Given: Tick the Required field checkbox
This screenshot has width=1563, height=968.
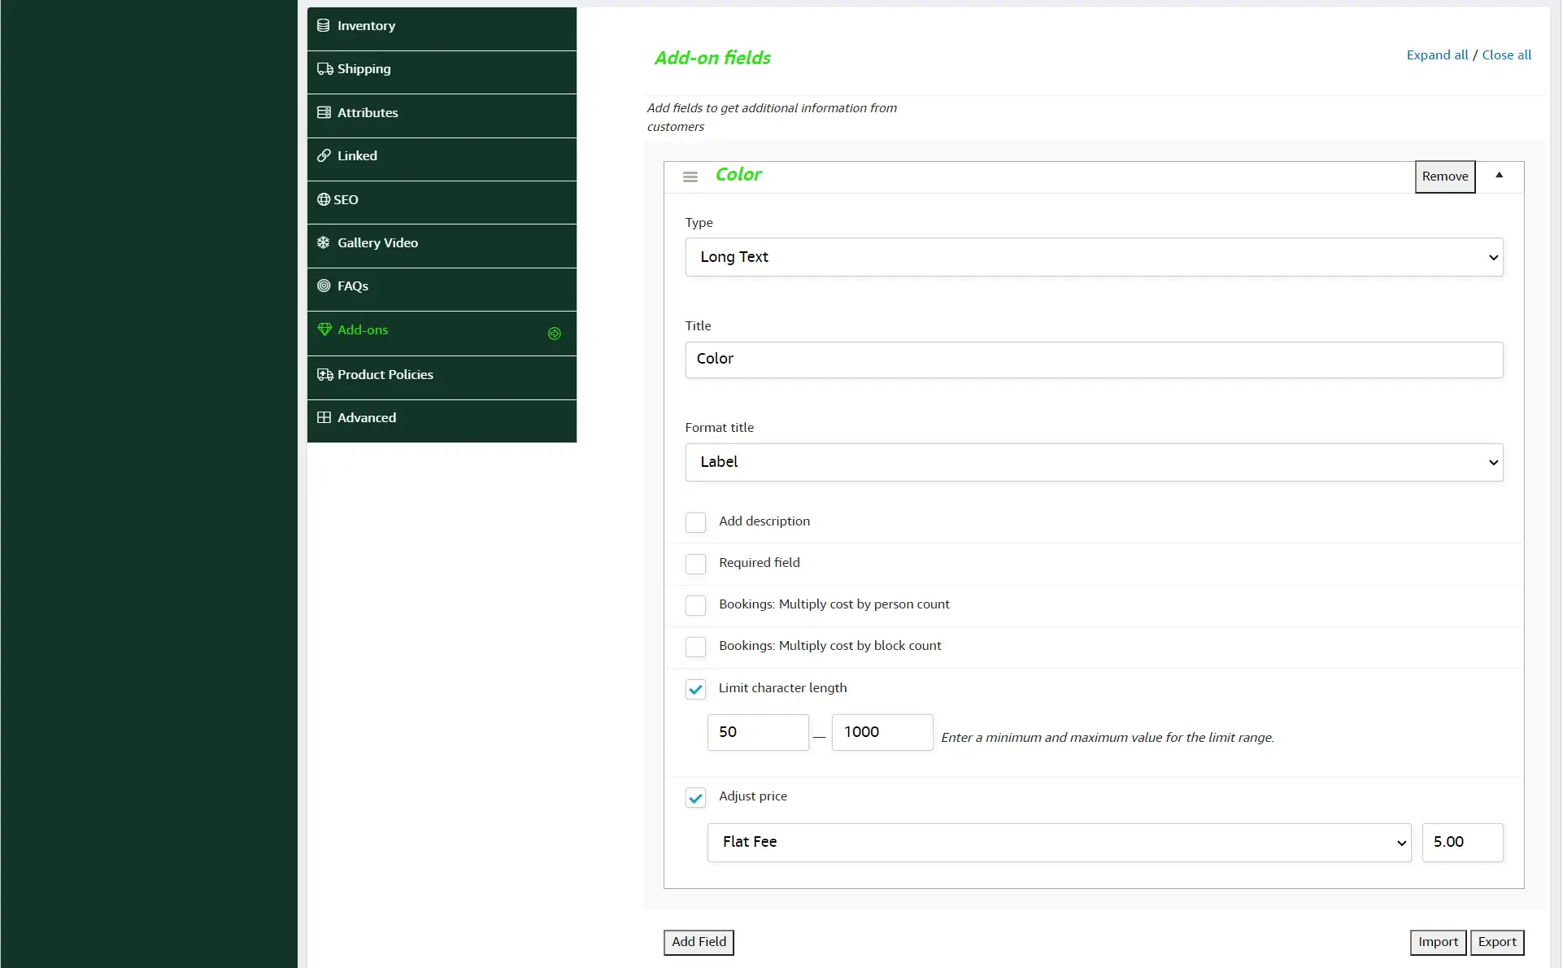Looking at the screenshot, I should [x=695, y=564].
